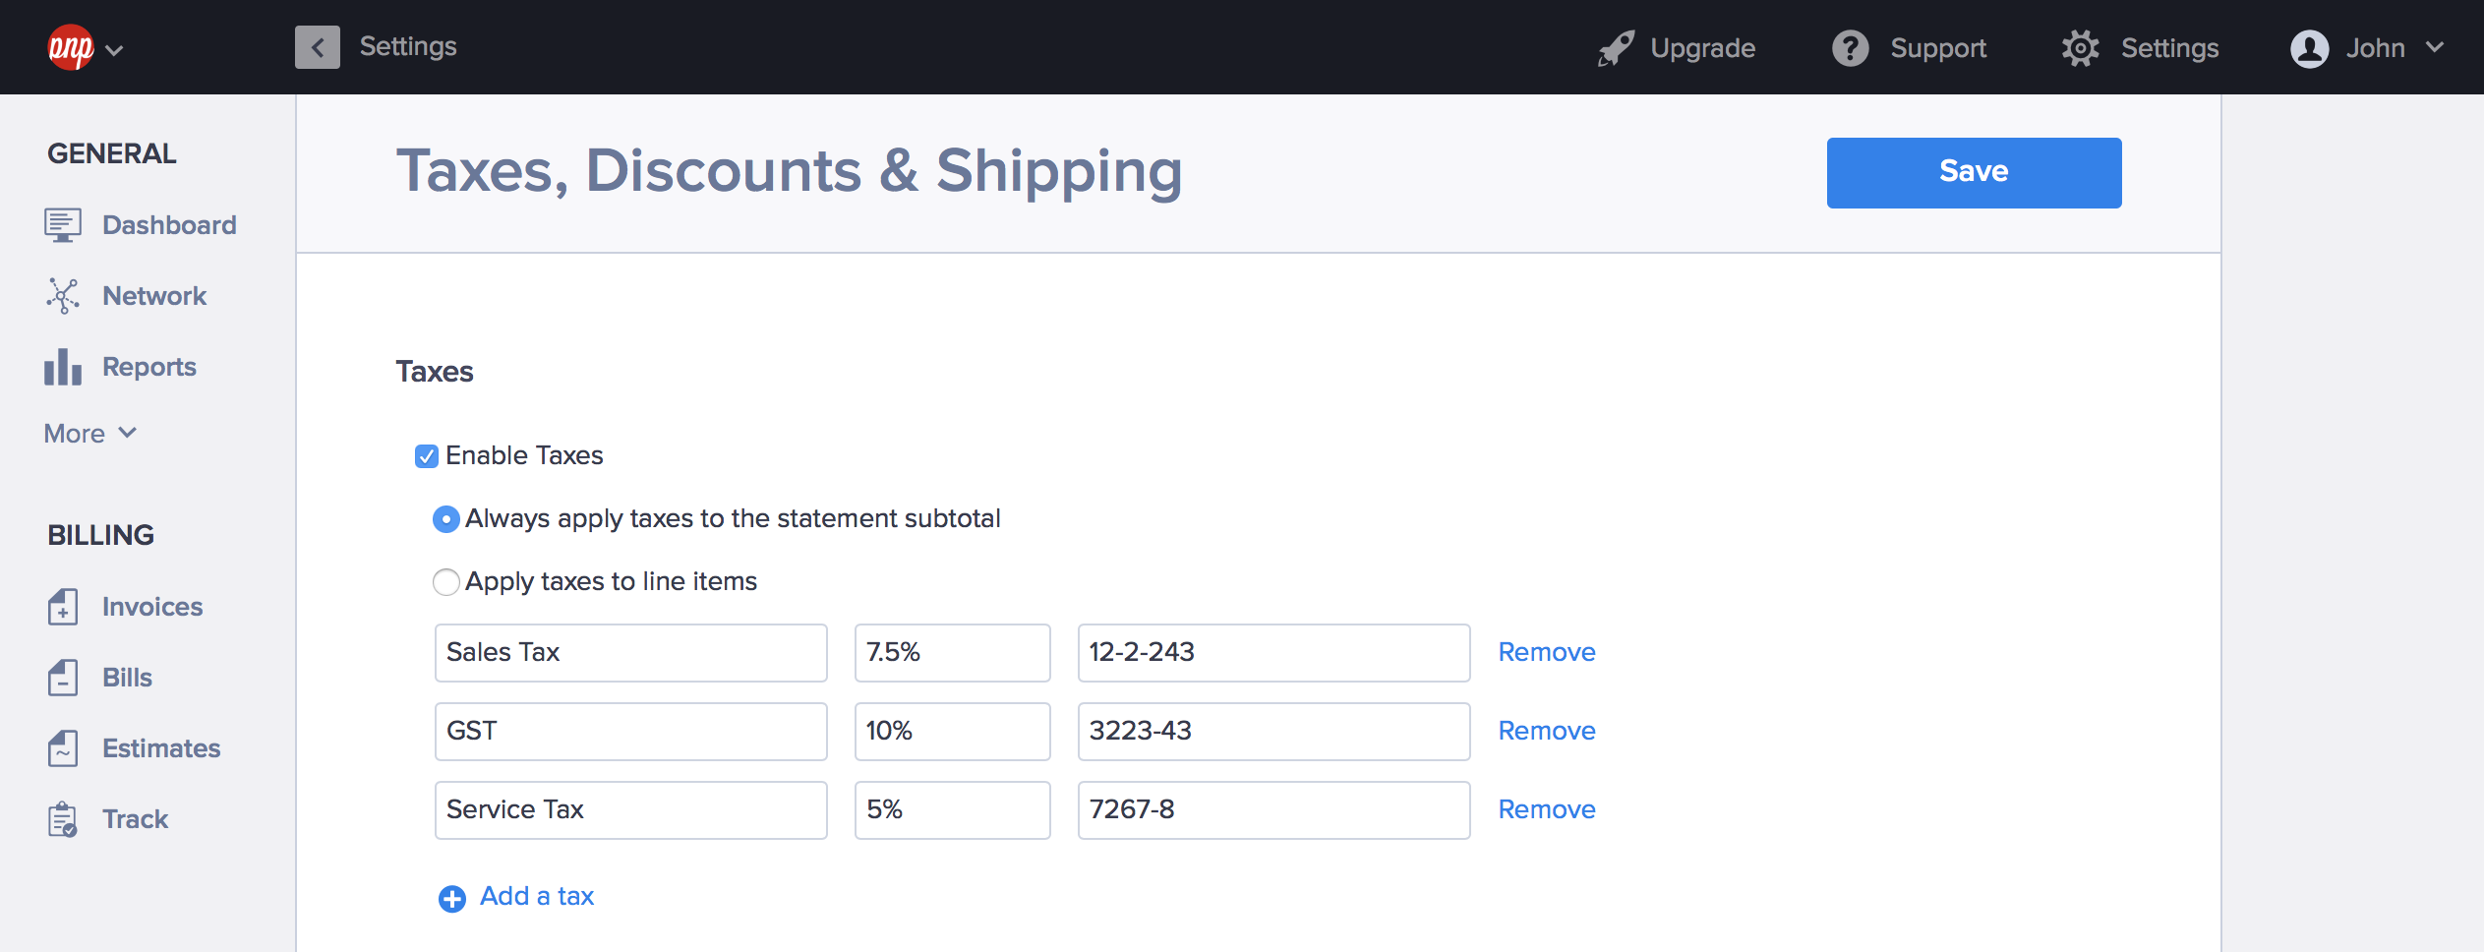Viewport: 2484px width, 952px height.
Task: Click the back arrow beside Settings
Action: 317,47
